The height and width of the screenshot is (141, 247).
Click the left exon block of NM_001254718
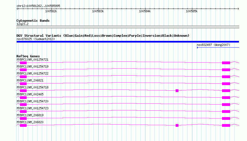[x=23, y=91]
